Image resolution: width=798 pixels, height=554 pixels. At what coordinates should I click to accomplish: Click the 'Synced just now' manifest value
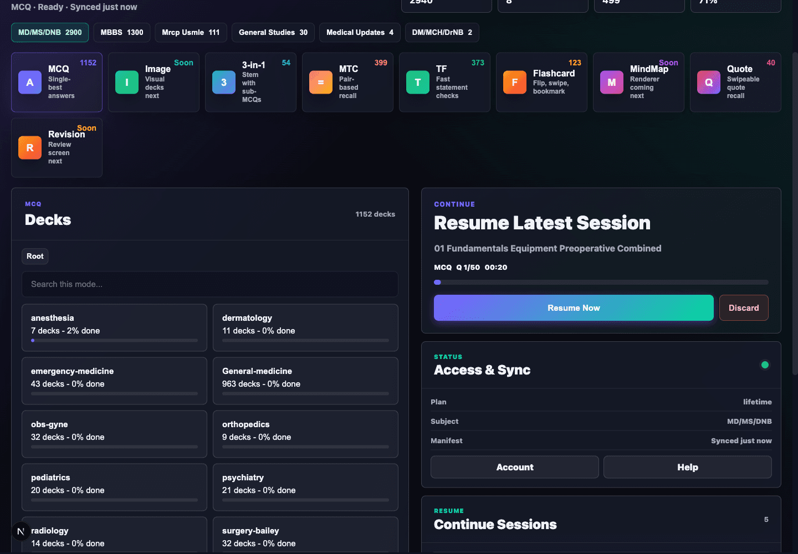(x=741, y=441)
